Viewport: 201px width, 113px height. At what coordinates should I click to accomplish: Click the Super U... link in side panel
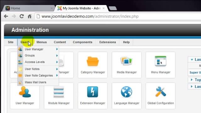tap(195, 73)
